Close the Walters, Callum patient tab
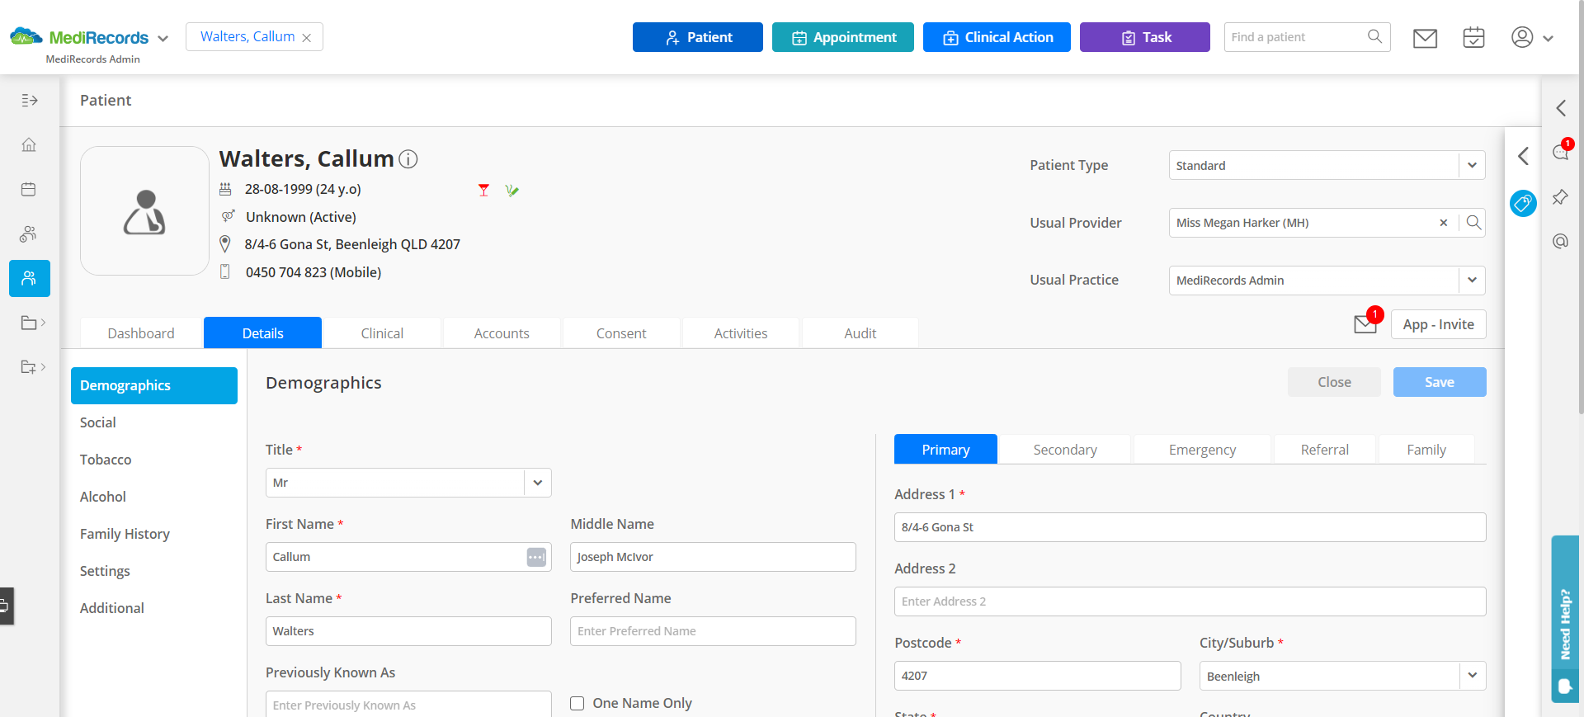 [307, 38]
